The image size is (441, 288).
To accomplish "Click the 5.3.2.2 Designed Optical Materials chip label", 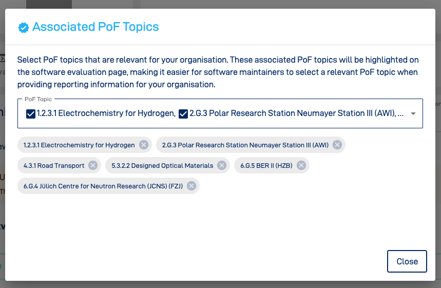I will point(162,166).
